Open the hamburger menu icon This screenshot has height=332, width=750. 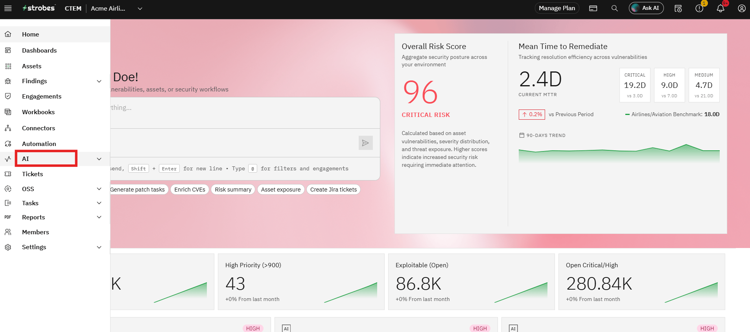[x=8, y=8]
